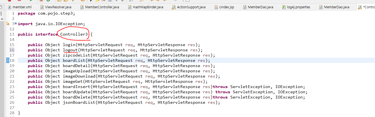Click line number 28 in the gutter
This screenshot has width=375, height=117.
coord(12,113)
